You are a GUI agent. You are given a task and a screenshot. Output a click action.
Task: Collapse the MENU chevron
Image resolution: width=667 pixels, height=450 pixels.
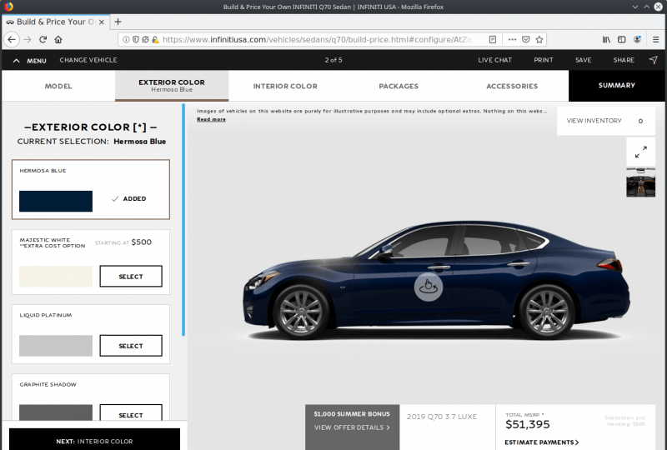pyautogui.click(x=16, y=61)
